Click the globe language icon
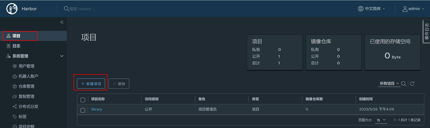 (x=360, y=9)
